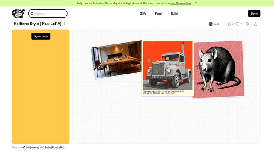This screenshot has width=274, height=154.
Task: Click Sign in to run button
Action: click(41, 36)
